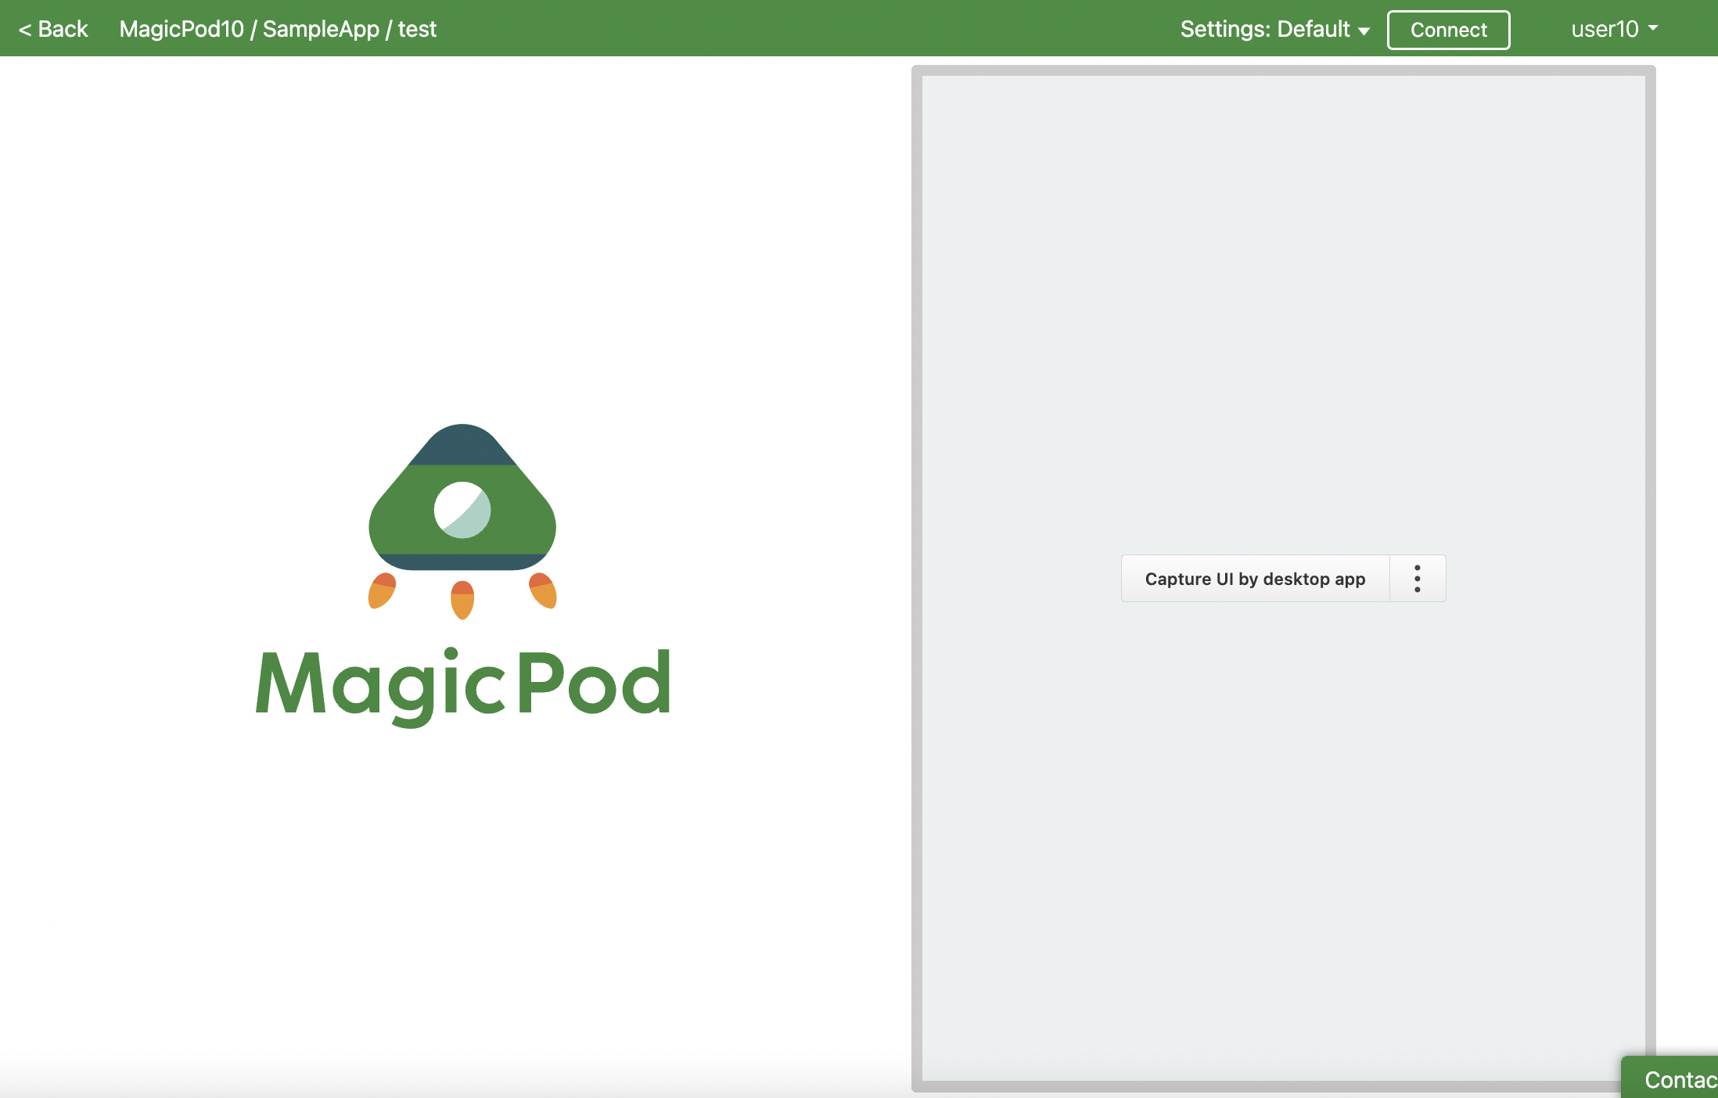Click the Connect button

click(1448, 30)
